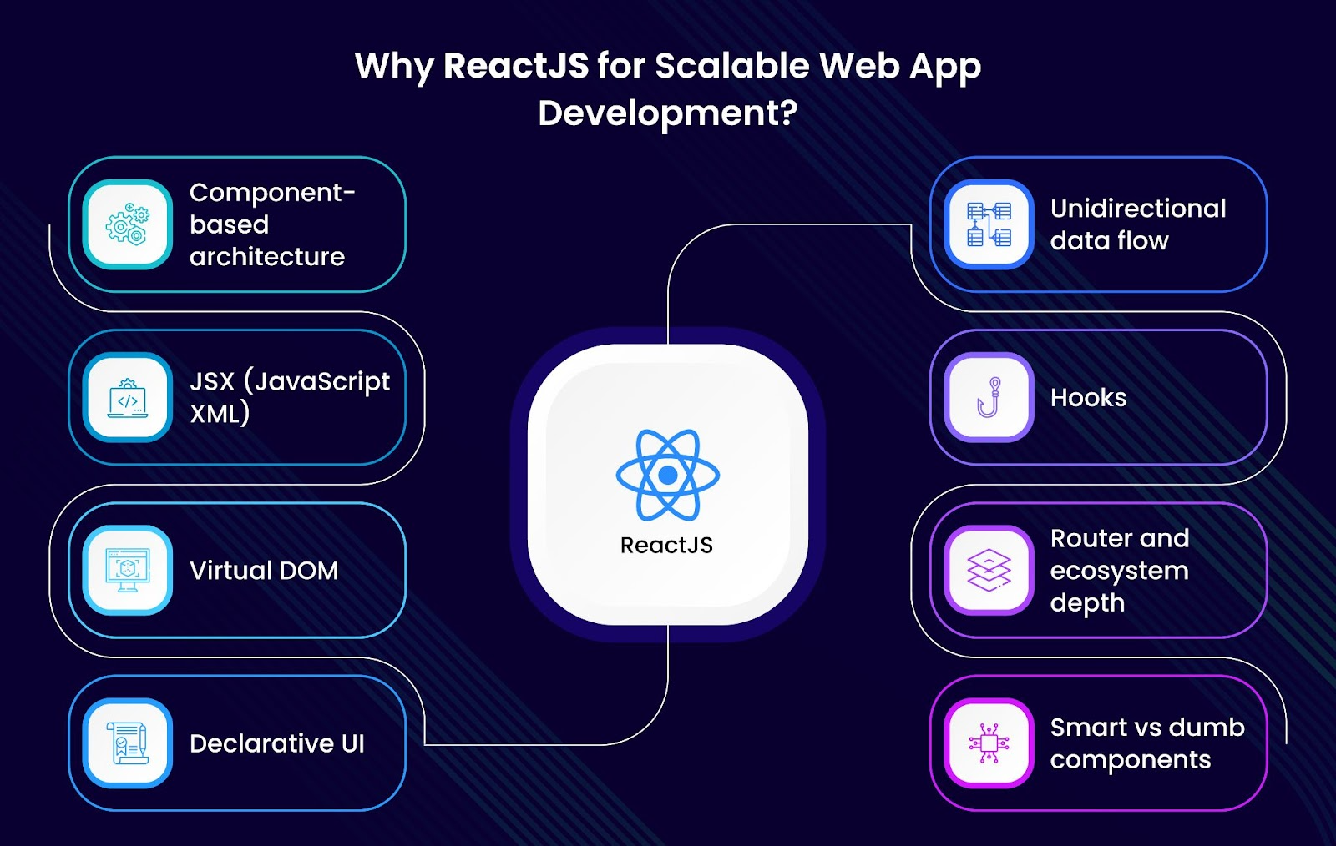The image size is (1336, 846).
Task: Click the Virtual DOM monitor icon
Action: pos(128,571)
